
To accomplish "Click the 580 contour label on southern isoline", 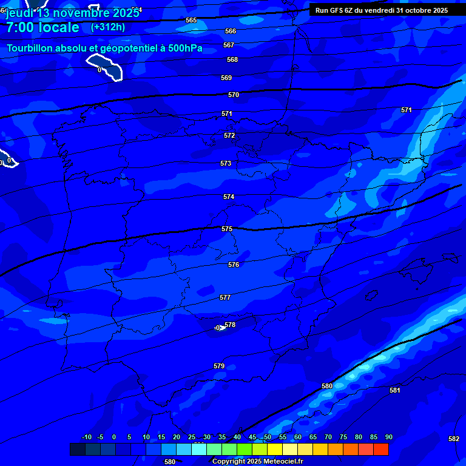I will [327, 387].
